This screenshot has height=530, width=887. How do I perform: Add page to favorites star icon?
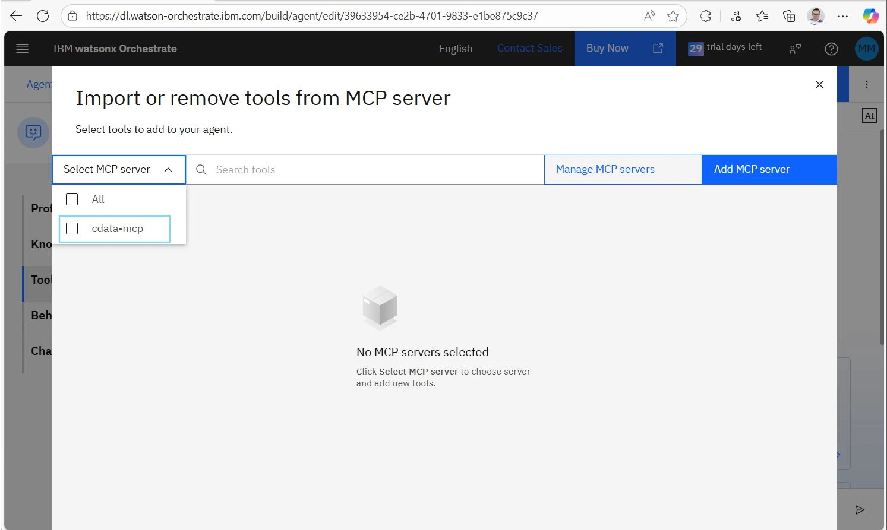(x=673, y=16)
